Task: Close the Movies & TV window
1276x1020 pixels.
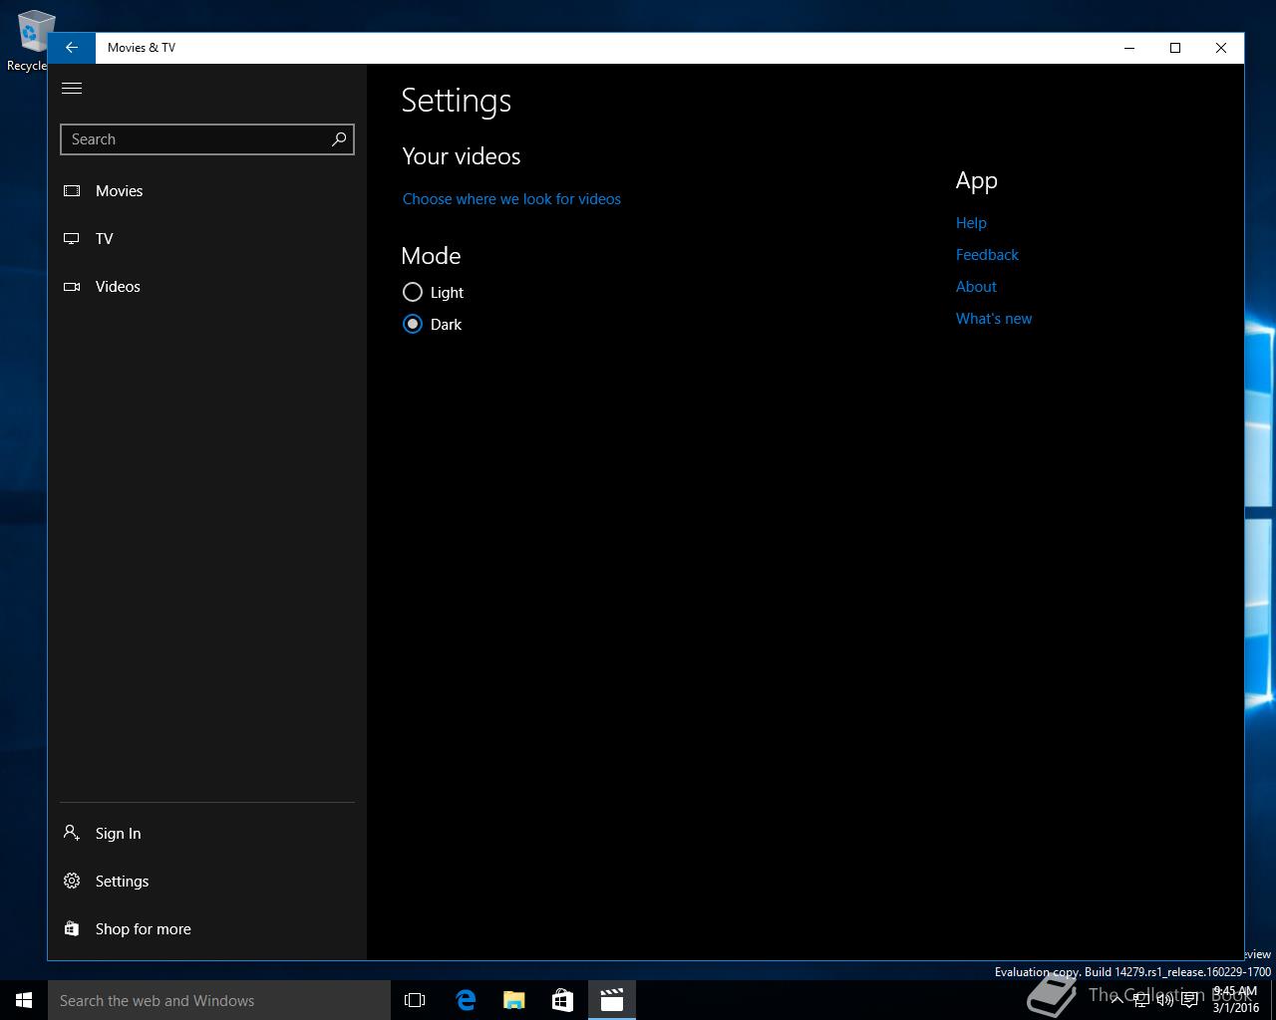Action: 1221,48
